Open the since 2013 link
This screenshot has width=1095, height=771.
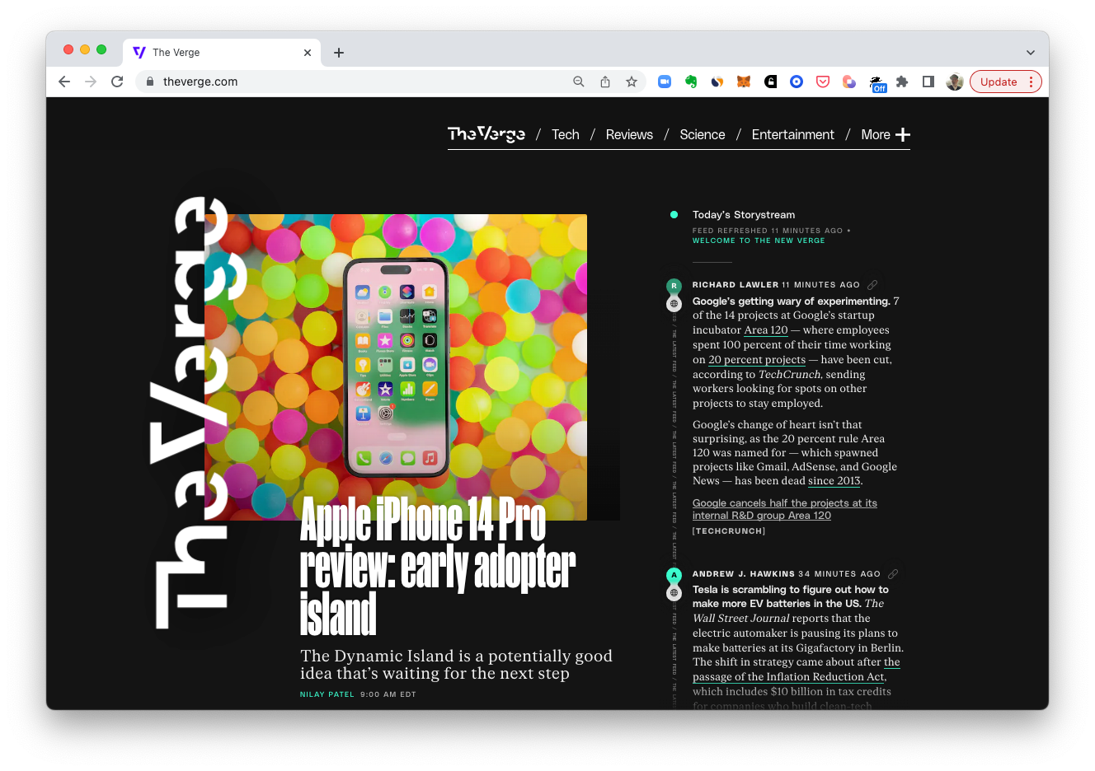coord(834,481)
